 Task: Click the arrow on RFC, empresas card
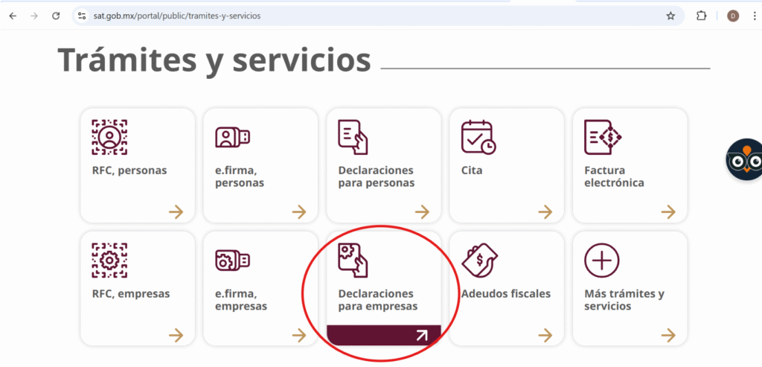pos(176,335)
